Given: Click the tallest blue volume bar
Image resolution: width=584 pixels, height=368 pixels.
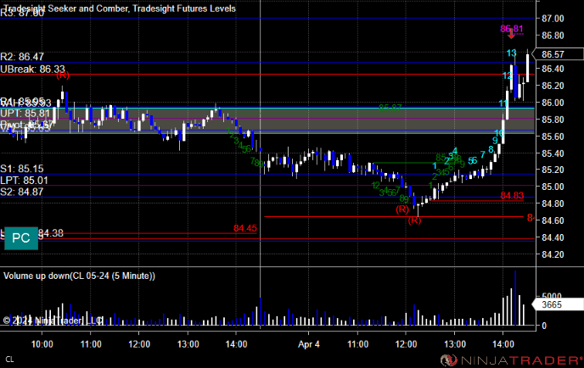Looking at the screenshot, I should (515, 298).
